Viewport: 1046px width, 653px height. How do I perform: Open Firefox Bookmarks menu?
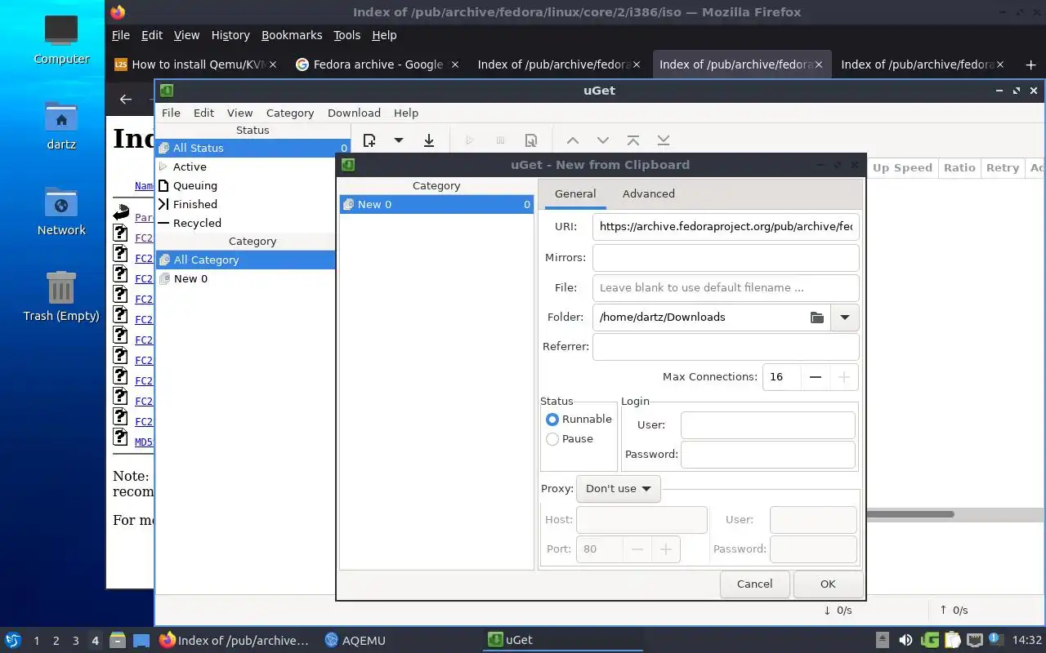click(292, 35)
